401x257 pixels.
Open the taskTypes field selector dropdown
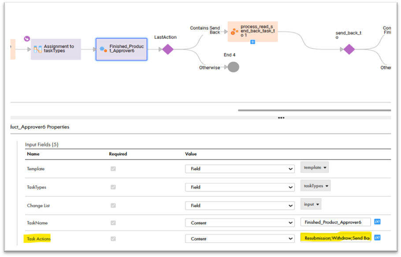click(x=316, y=186)
